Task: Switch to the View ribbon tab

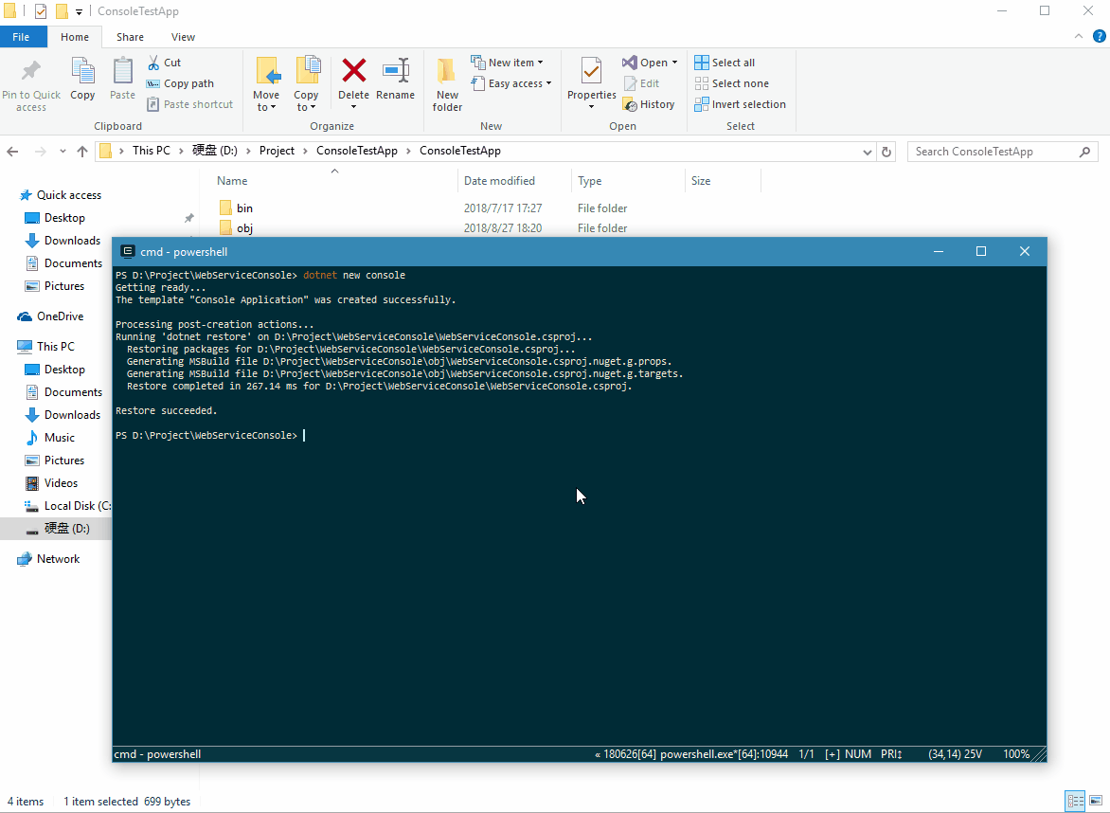Action: (183, 37)
